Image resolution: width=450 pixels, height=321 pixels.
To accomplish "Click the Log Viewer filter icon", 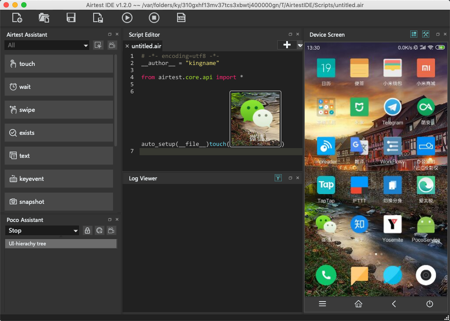I will [278, 178].
